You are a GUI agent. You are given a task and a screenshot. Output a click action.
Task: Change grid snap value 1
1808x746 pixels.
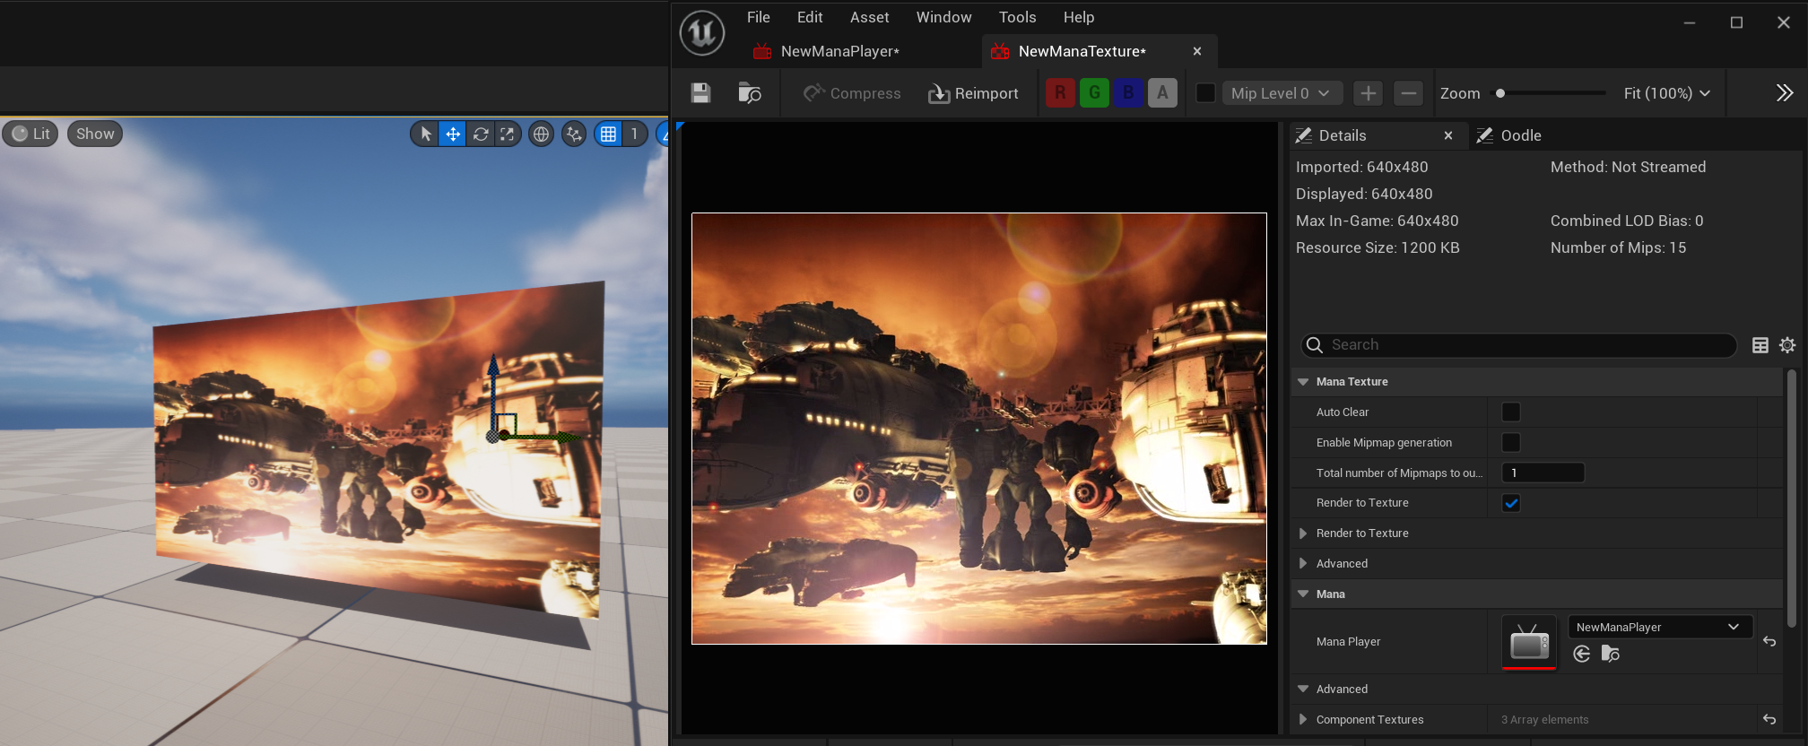(x=634, y=134)
